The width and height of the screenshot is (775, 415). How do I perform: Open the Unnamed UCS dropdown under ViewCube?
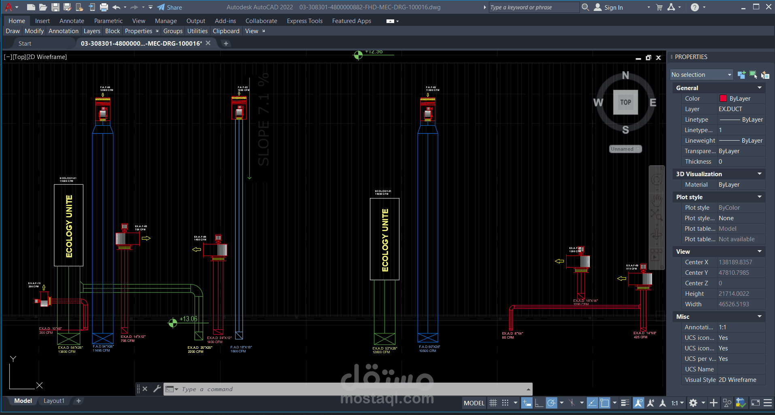tap(625, 149)
